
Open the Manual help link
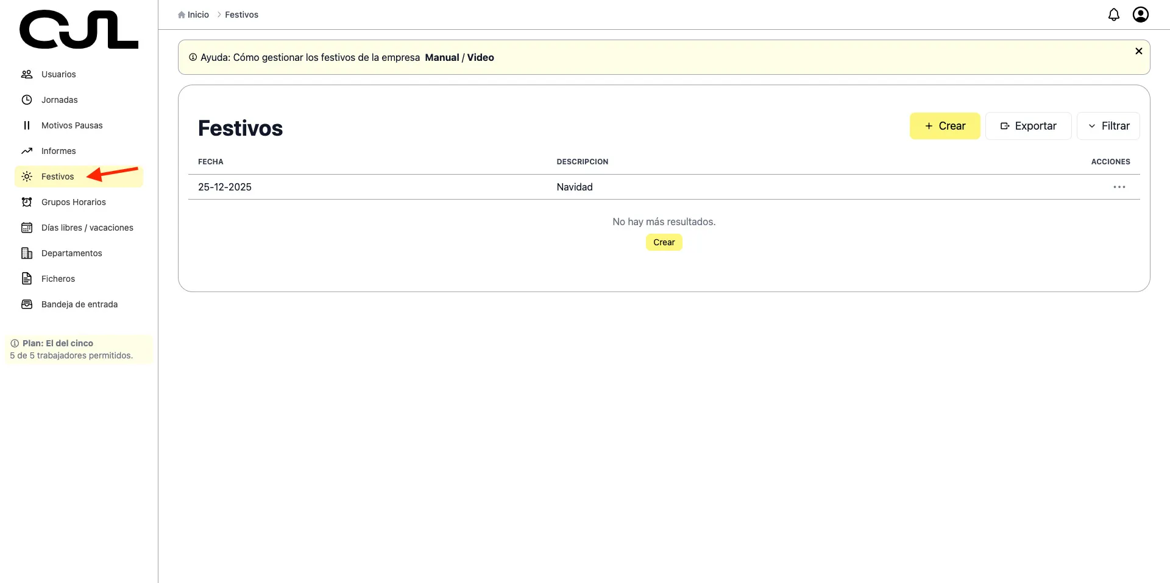pos(442,58)
